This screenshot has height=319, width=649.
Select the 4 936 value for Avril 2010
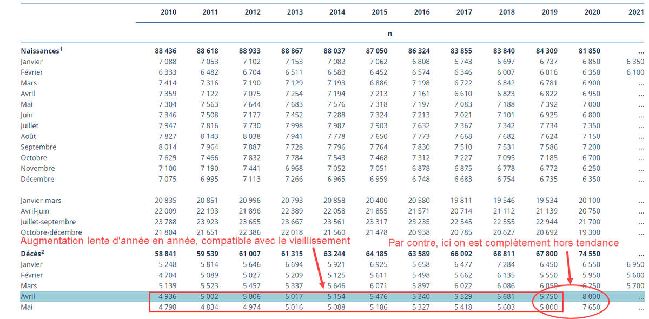168,296
